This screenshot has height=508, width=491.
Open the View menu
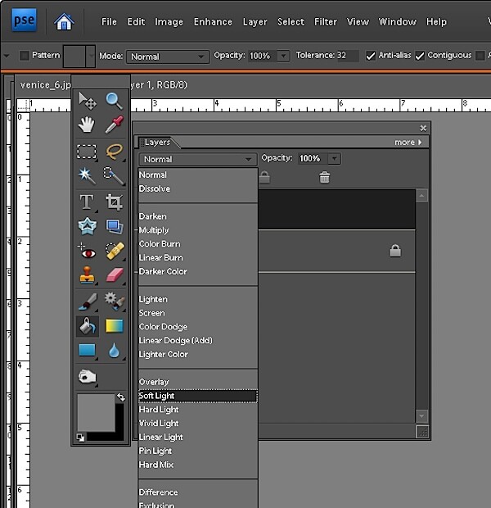point(358,21)
